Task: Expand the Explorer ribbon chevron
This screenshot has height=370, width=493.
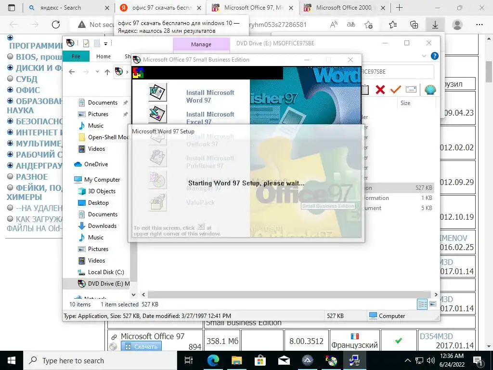Action: click(424, 56)
